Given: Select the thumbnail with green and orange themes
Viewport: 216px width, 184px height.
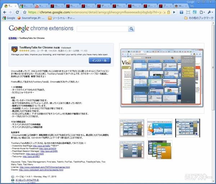Looking at the screenshot, I should (159, 150).
